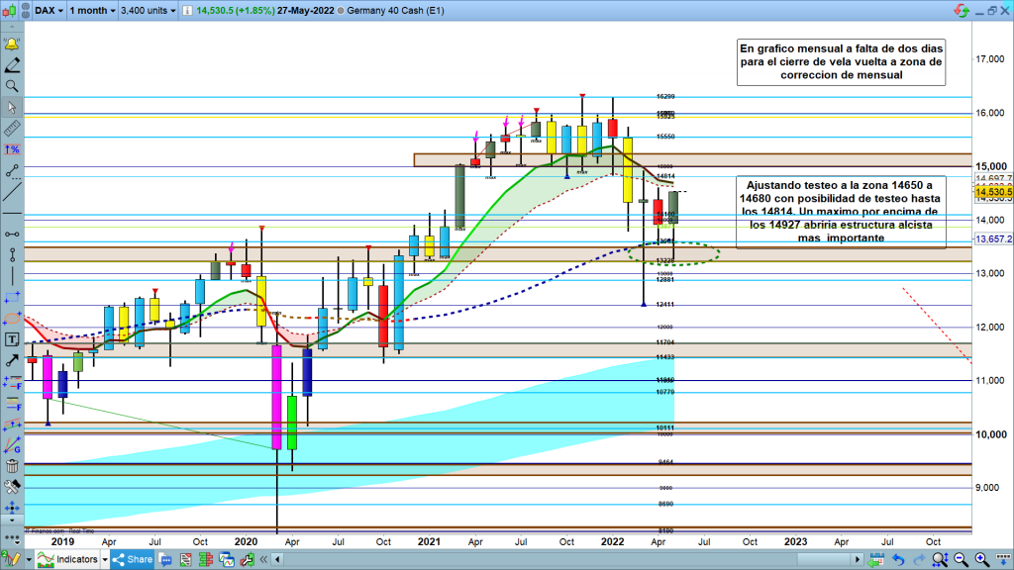Click the alert bell icon
Viewport: 1014px width, 570px height.
pos(12,45)
